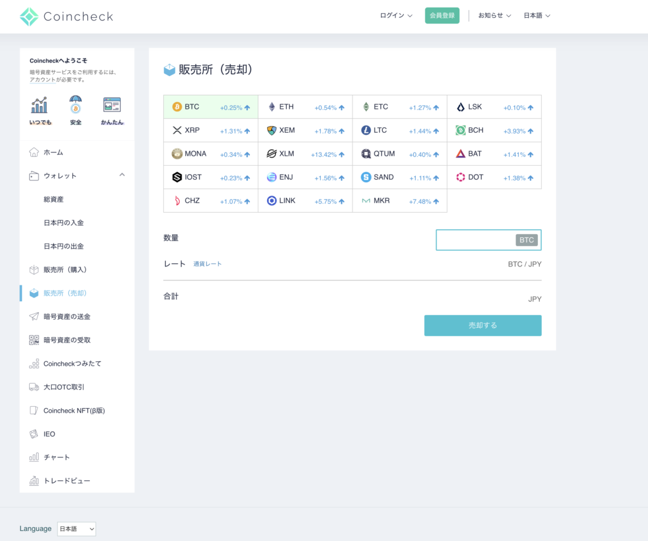Click the 売却する button
Screen dimensions: 648x541
tap(483, 325)
